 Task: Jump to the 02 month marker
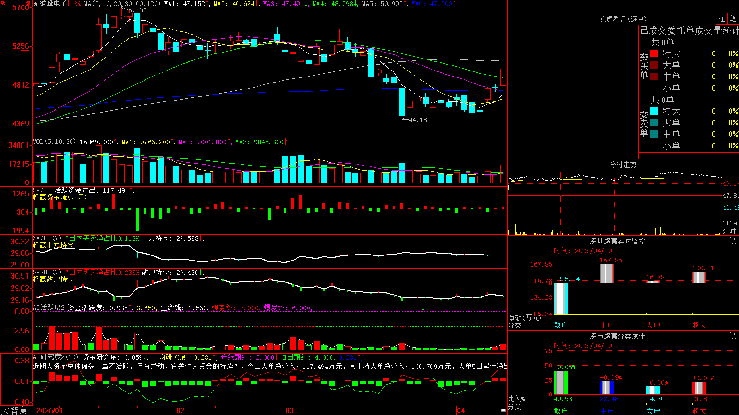click(181, 410)
